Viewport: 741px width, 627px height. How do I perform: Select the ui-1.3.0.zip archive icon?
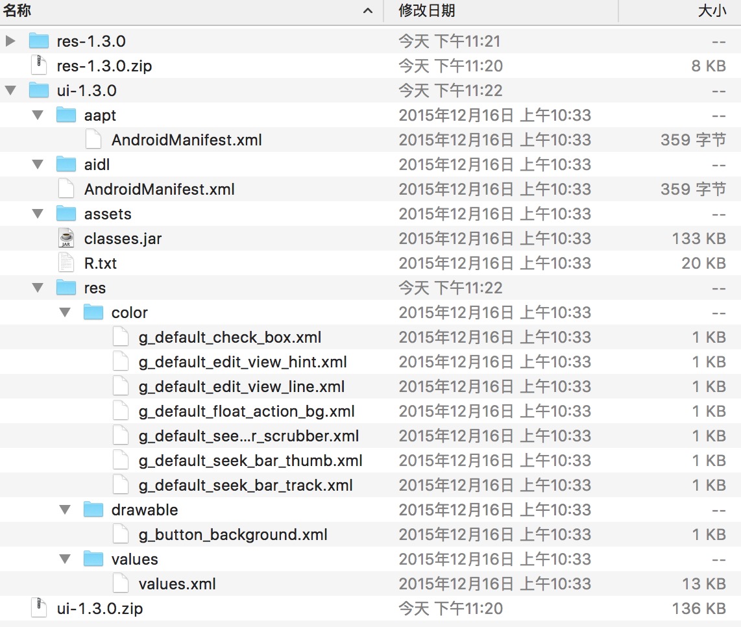[39, 608]
